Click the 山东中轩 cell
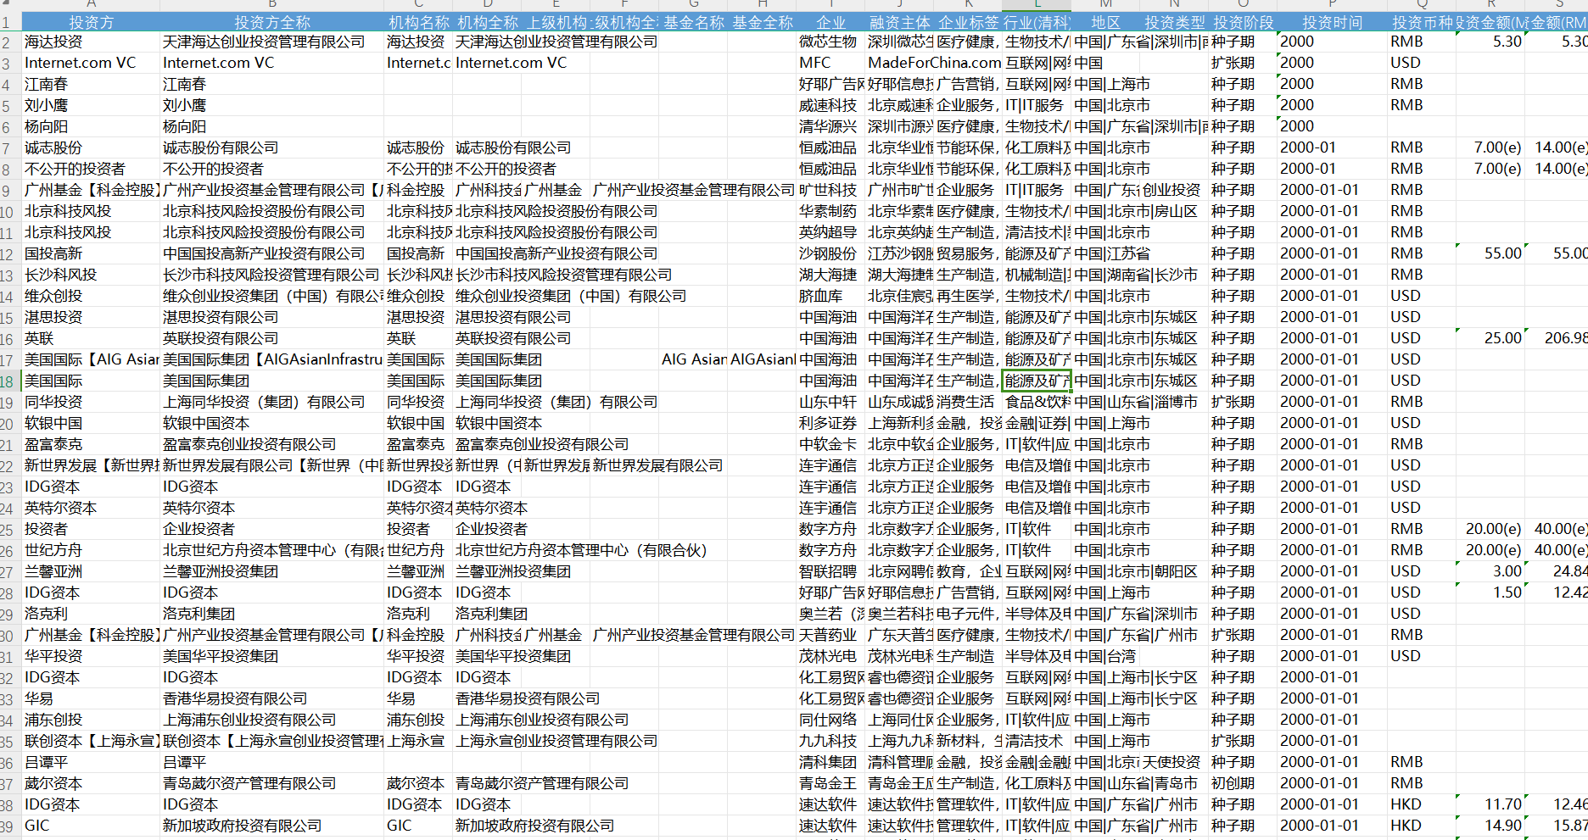This screenshot has width=1588, height=840. [830, 402]
